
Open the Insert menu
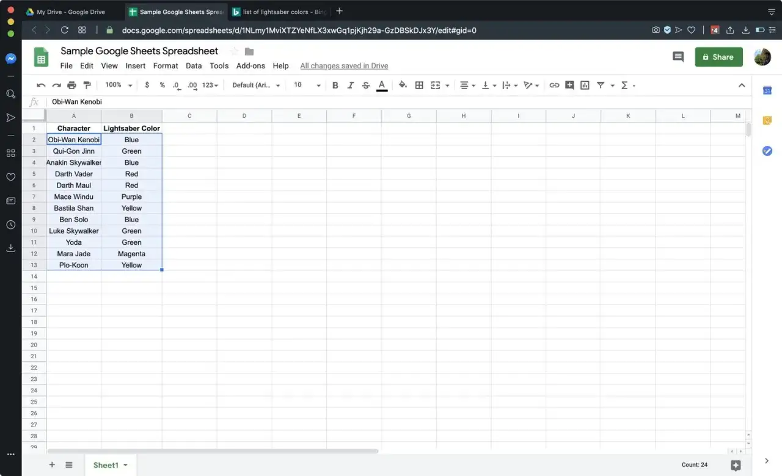[136, 66]
